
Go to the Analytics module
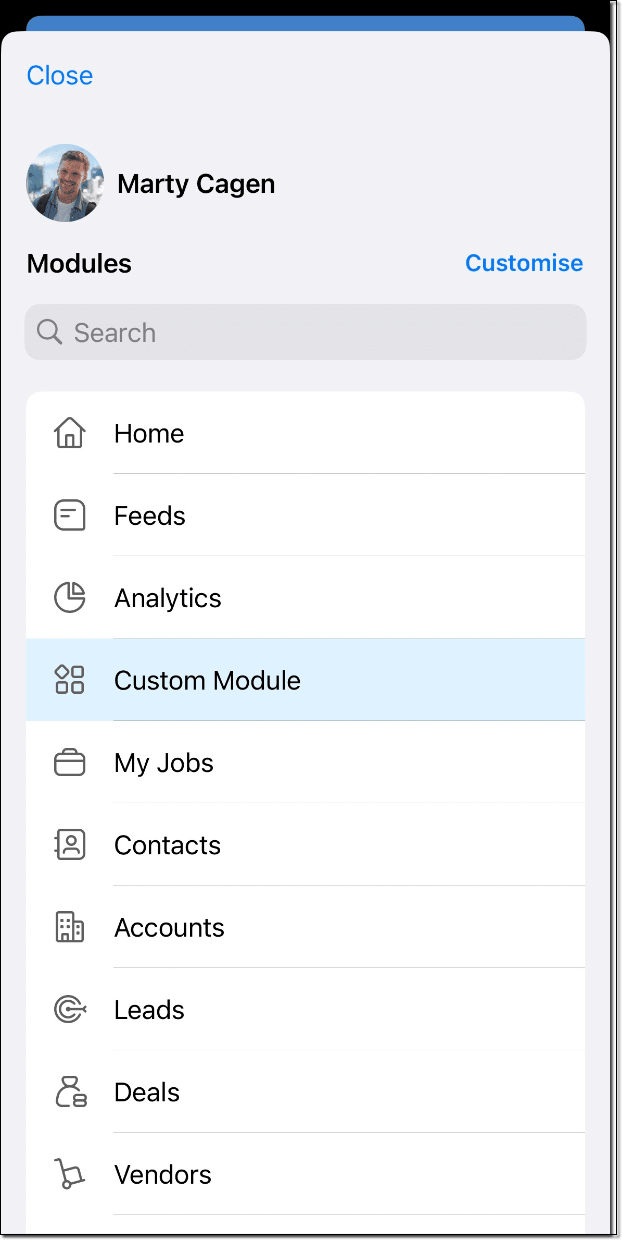click(x=168, y=598)
